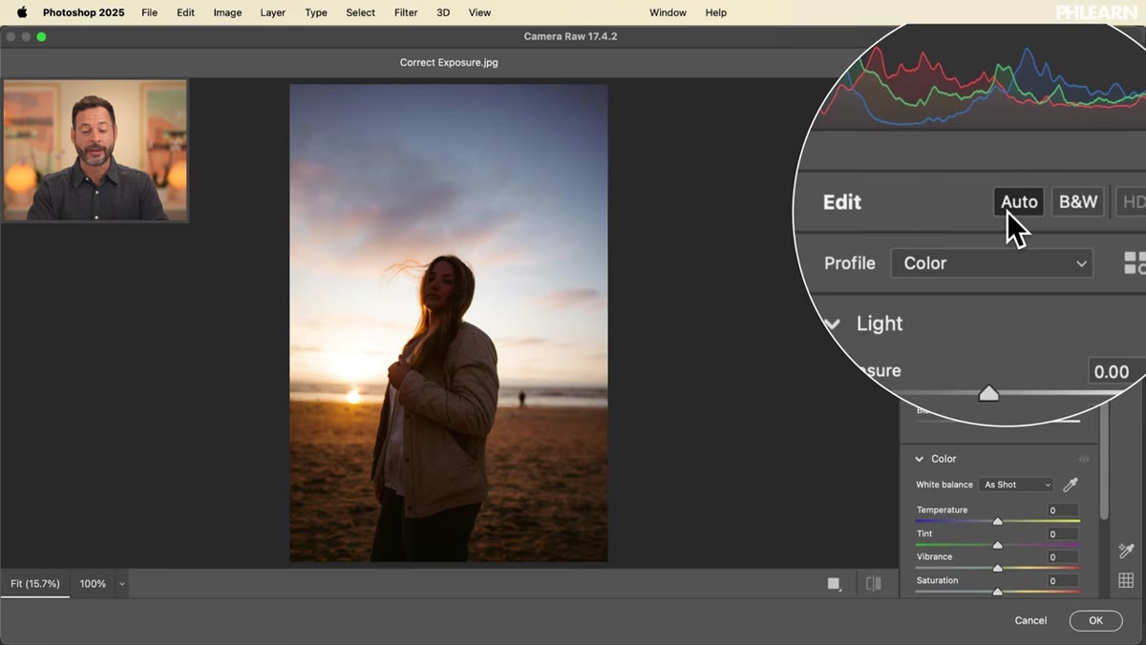Select the Color Sampler tool icon

tap(1126, 551)
